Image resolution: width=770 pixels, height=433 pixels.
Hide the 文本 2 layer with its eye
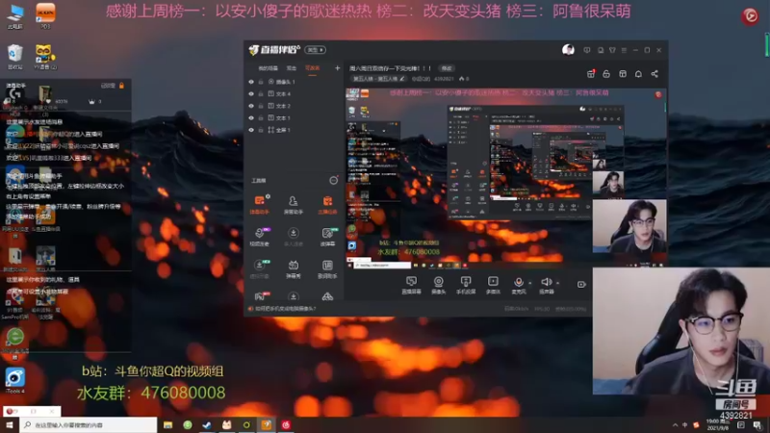251,106
